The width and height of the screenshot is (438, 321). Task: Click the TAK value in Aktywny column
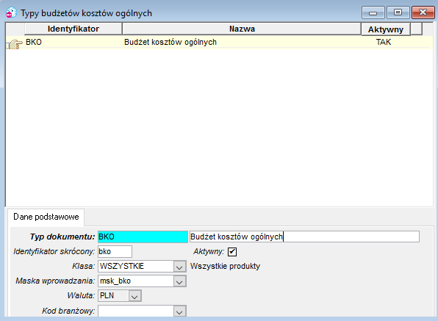coord(384,42)
